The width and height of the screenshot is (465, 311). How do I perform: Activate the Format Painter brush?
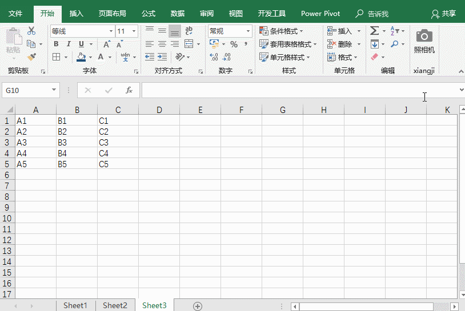(31, 56)
